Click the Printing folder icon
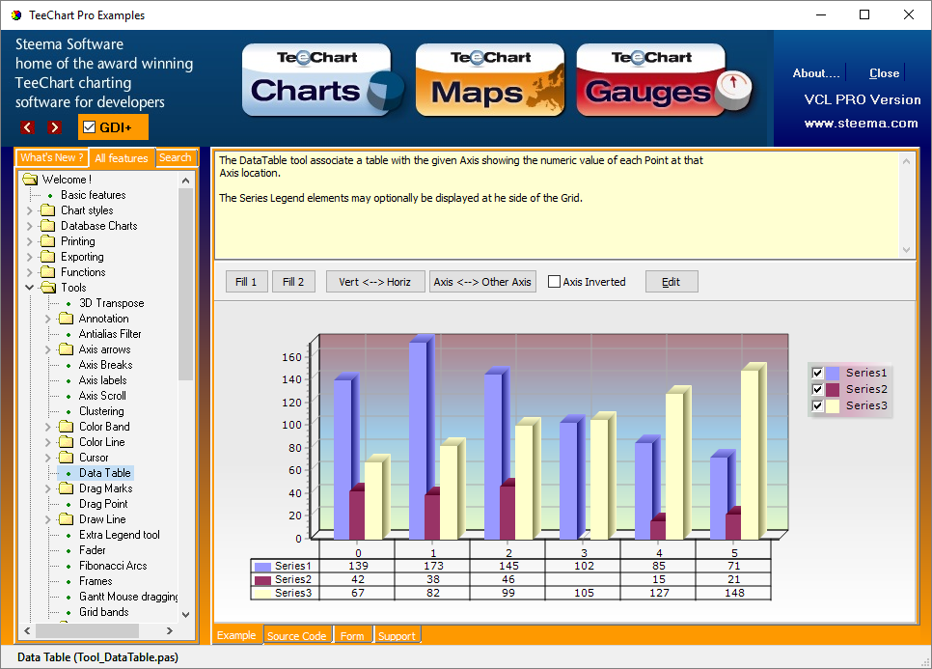The width and height of the screenshot is (932, 669). click(47, 240)
